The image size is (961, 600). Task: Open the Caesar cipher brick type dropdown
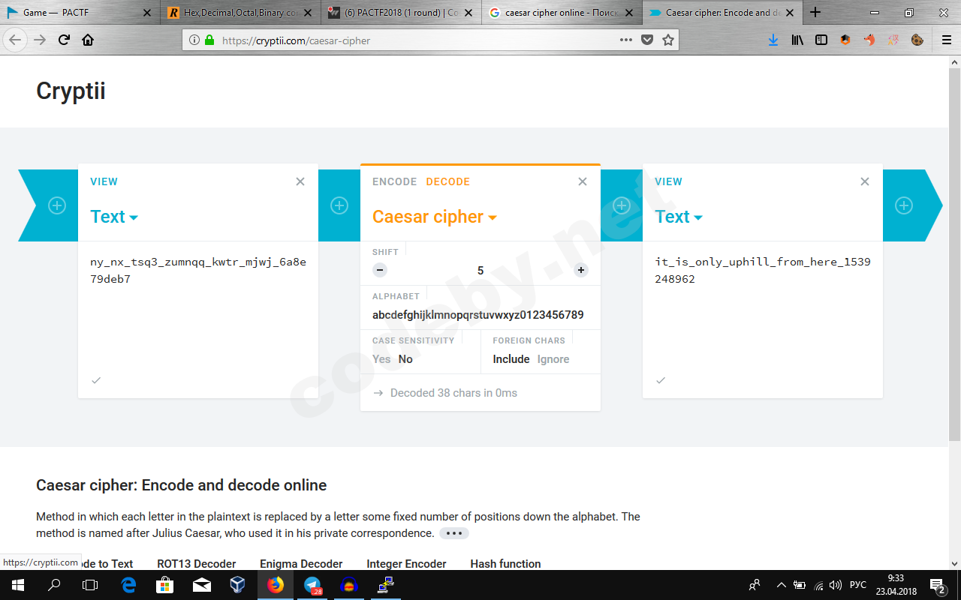(435, 217)
